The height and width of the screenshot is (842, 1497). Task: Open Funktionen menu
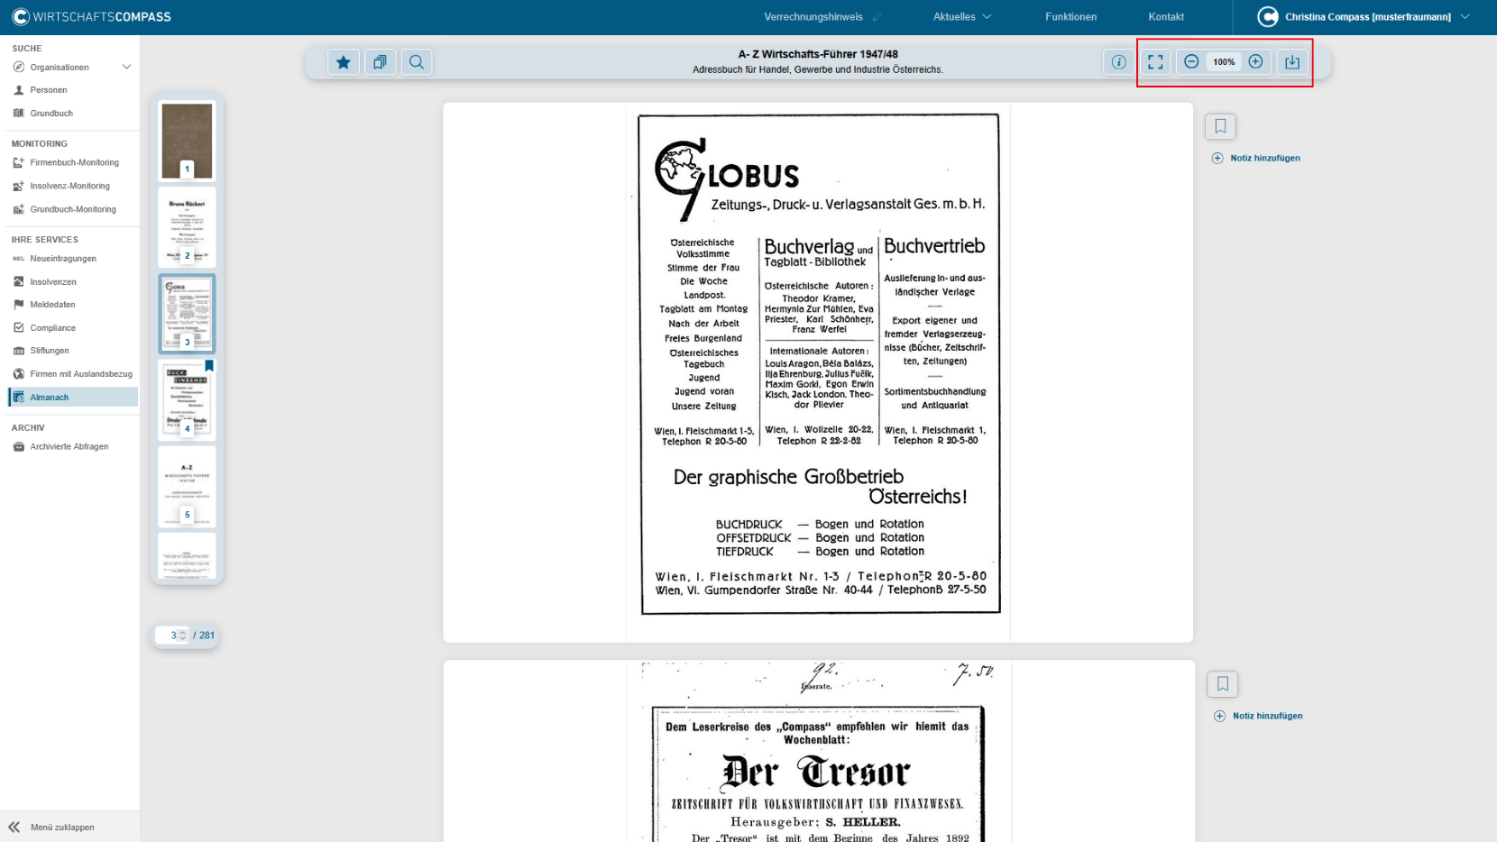[1070, 17]
